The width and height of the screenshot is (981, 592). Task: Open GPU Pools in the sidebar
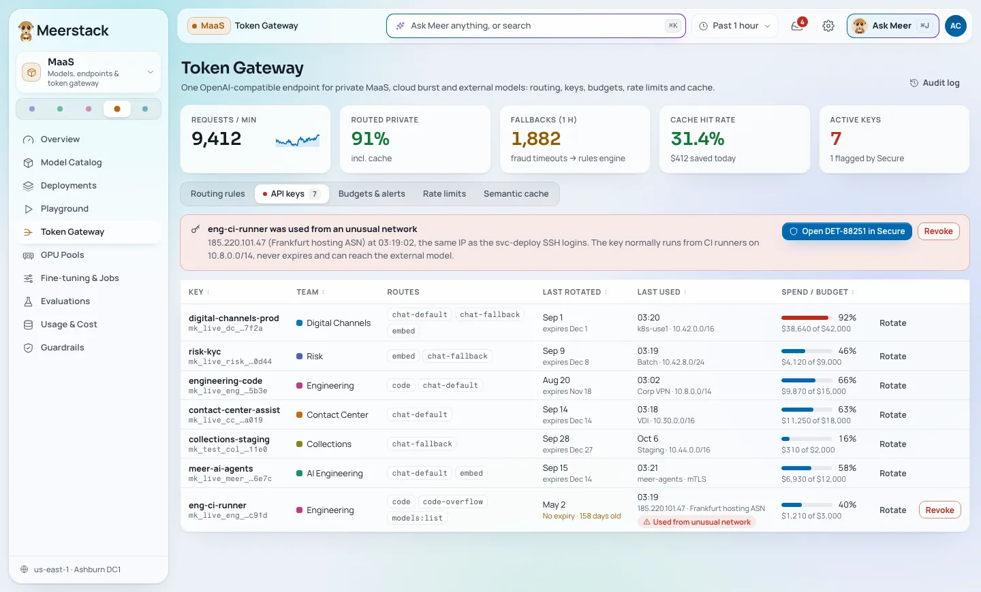point(89,255)
